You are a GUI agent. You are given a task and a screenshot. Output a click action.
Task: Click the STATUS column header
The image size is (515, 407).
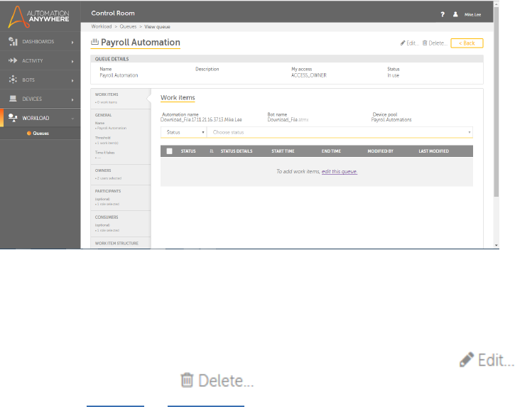pyautogui.click(x=188, y=151)
